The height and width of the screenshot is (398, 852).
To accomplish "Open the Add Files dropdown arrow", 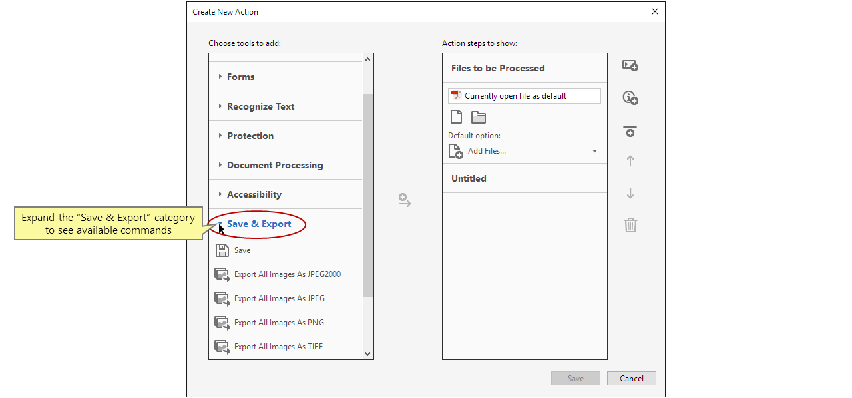I will [x=594, y=151].
